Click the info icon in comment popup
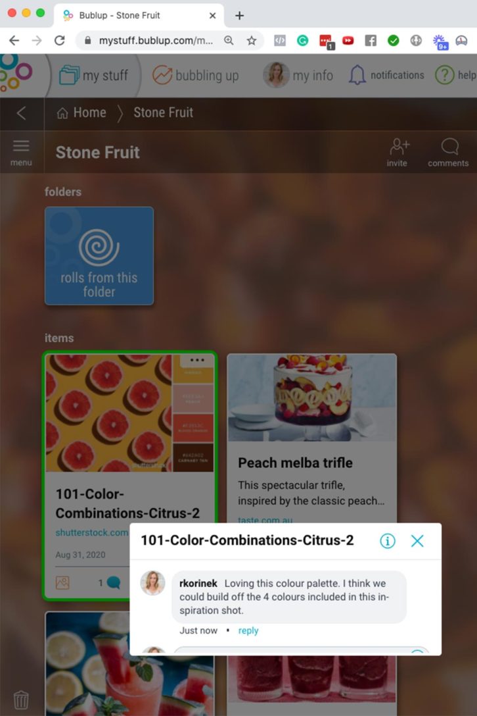The width and height of the screenshot is (477, 716). tap(387, 541)
